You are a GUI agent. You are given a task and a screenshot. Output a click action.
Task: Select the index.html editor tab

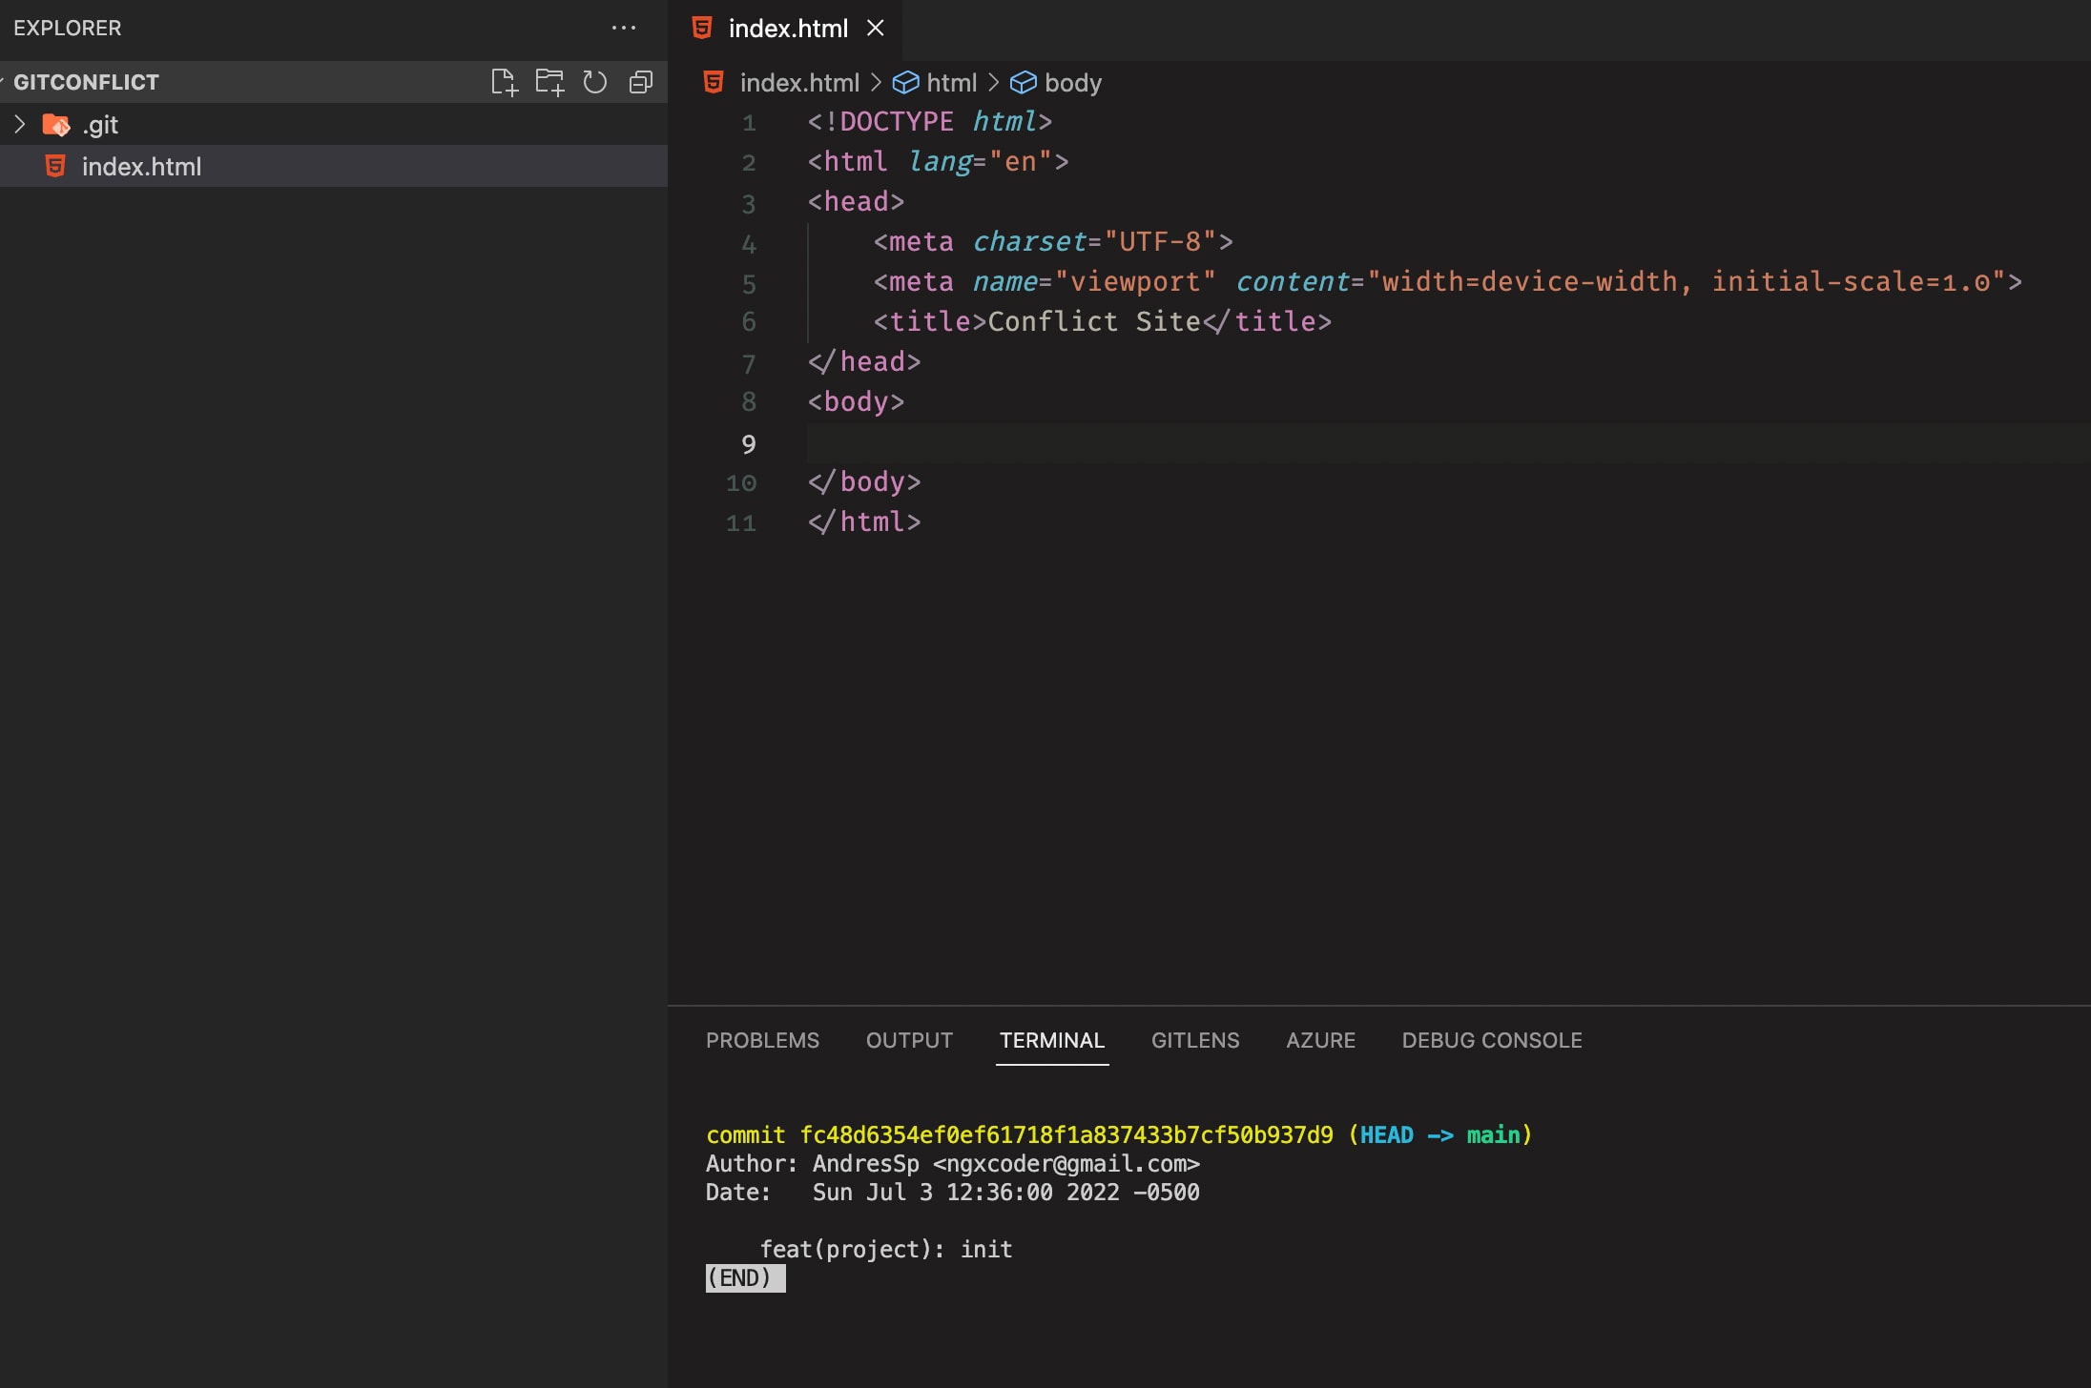[x=785, y=29]
